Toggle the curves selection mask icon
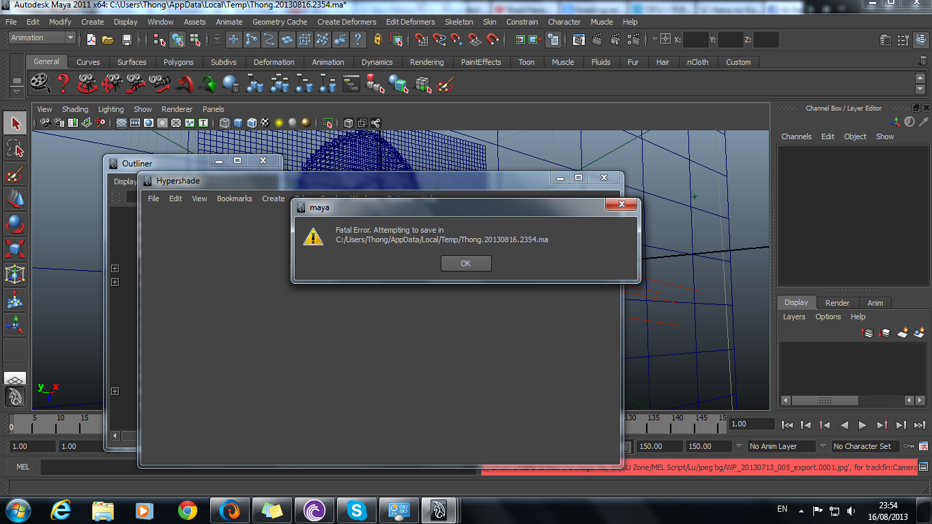 click(x=270, y=40)
